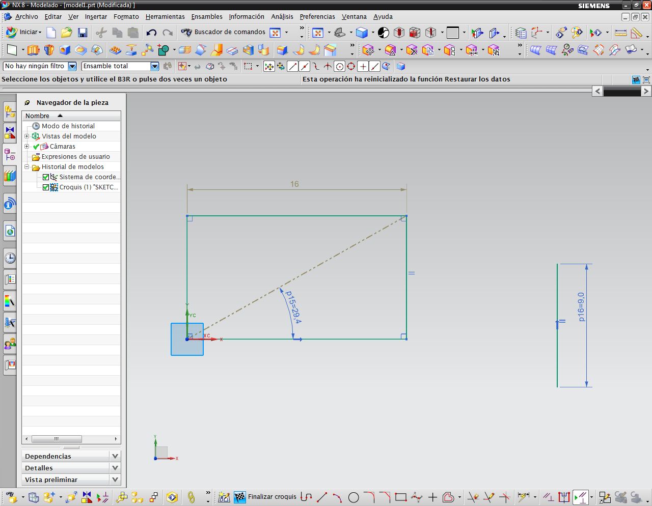Sort by the Nombre column header
This screenshot has height=506, width=652.
point(71,116)
